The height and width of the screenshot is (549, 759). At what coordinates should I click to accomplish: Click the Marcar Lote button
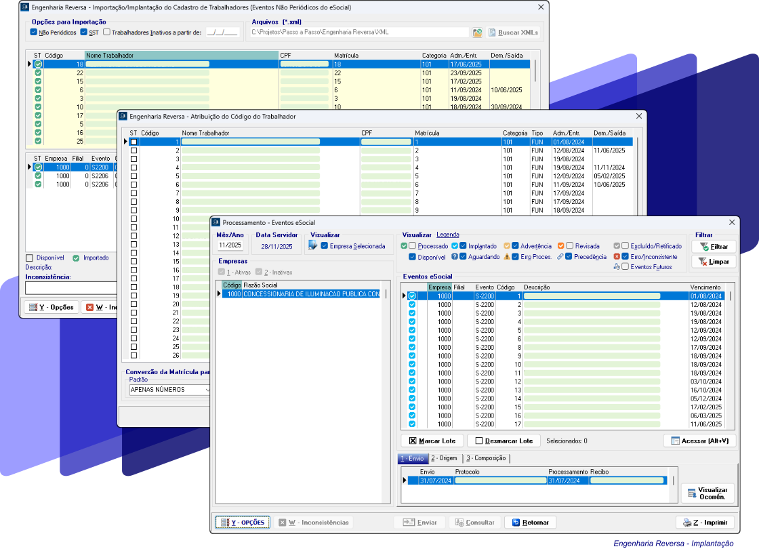click(x=432, y=441)
